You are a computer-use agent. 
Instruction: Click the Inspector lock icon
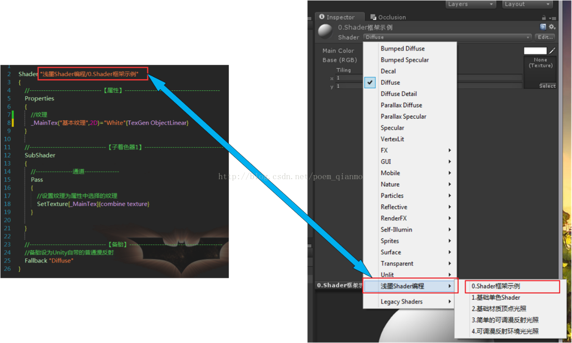pos(544,18)
